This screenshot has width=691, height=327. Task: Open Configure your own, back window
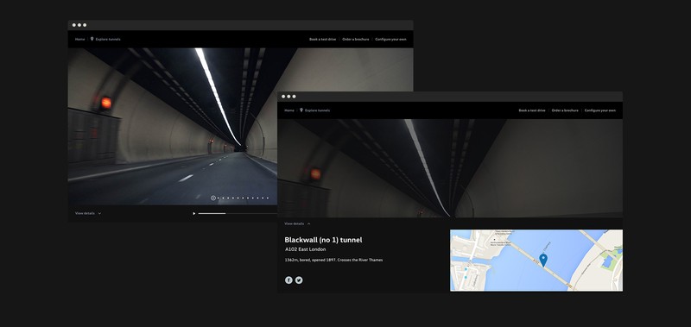[x=391, y=39]
